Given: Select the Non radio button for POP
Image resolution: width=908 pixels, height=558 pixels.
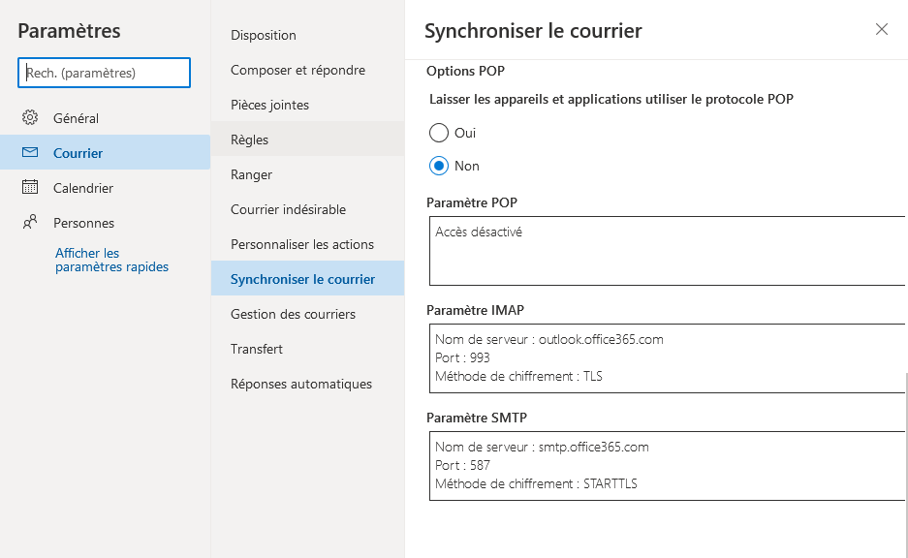Looking at the screenshot, I should [439, 166].
